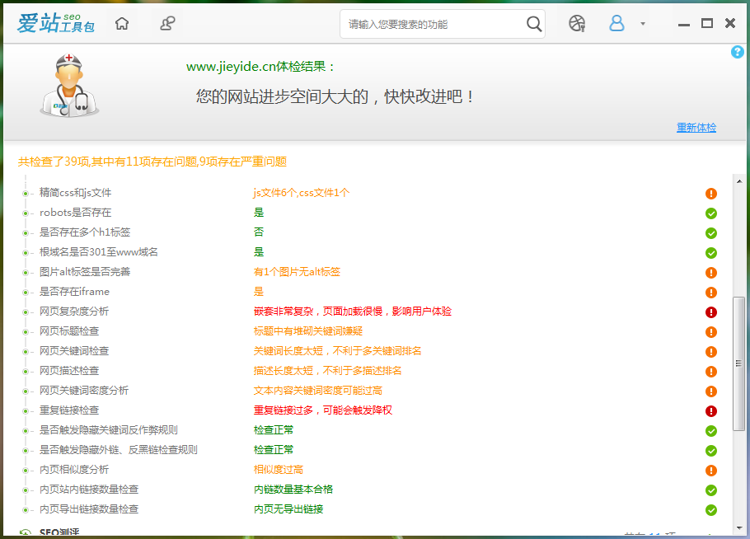Open the skin theme icon

coord(577,24)
